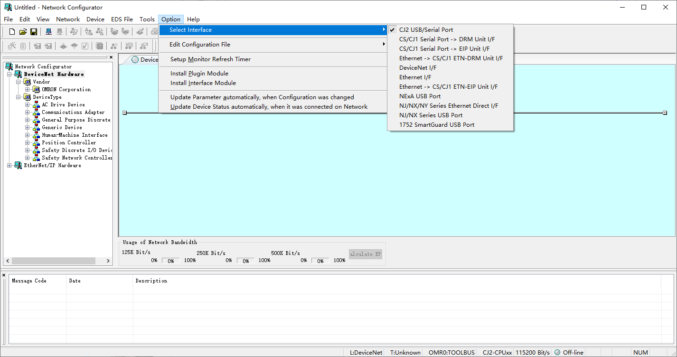
Task: Expand the EtherNet/IP Hardware tree node
Action: coord(9,165)
